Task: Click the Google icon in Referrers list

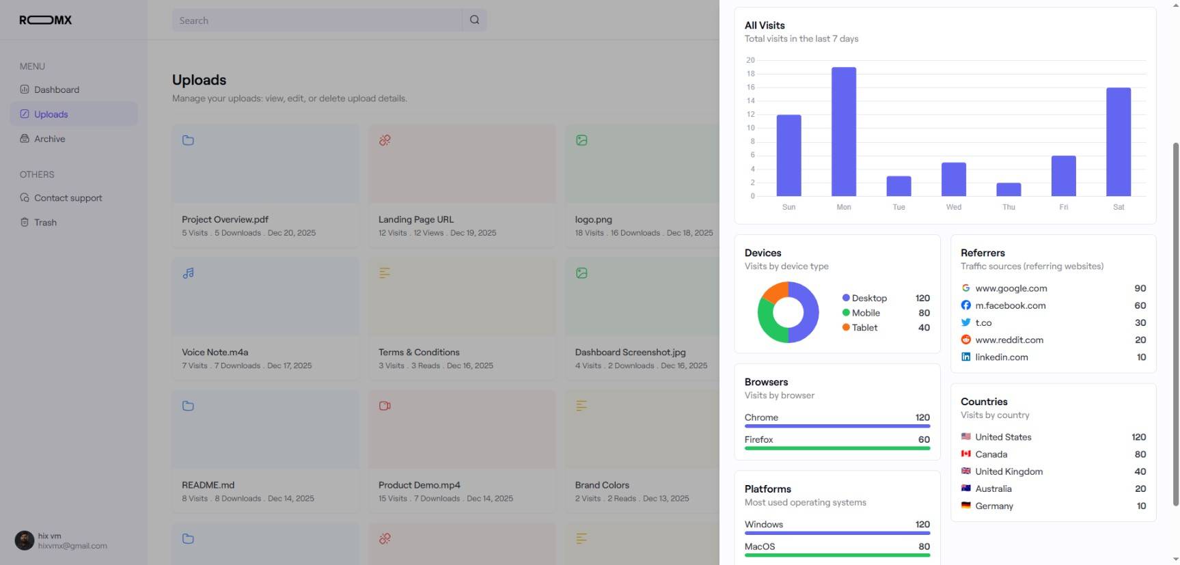Action: [965, 288]
